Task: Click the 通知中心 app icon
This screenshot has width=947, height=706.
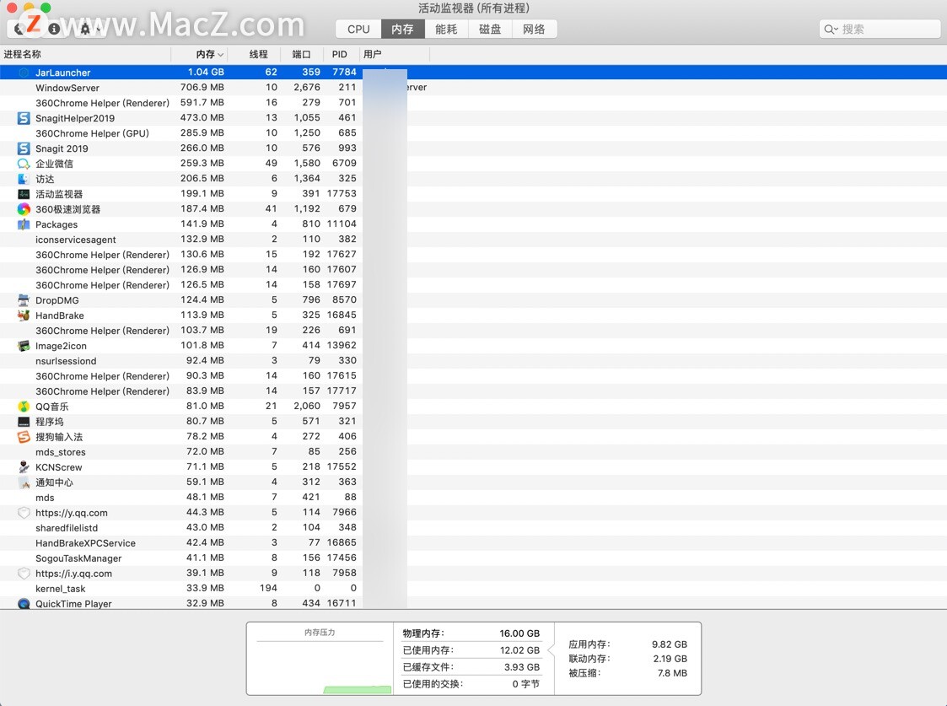Action: point(24,482)
